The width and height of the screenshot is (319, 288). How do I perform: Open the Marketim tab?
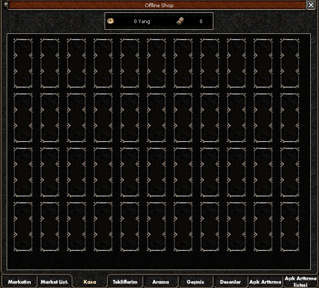(19, 282)
